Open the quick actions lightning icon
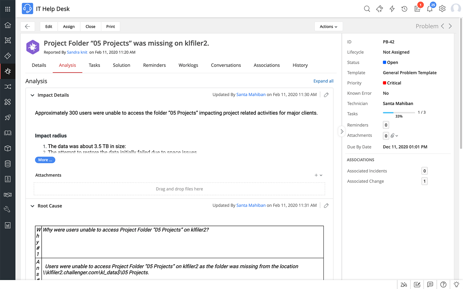 click(x=392, y=9)
